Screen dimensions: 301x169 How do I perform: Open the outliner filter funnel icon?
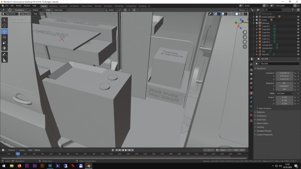(x=293, y=10)
